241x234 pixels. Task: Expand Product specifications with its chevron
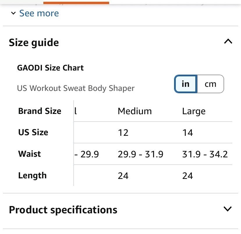pyautogui.click(x=227, y=209)
